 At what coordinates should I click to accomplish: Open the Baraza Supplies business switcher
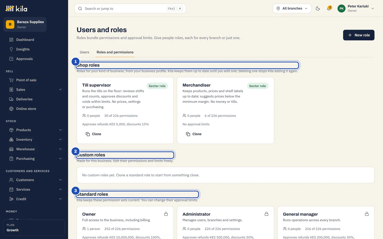click(x=25, y=24)
